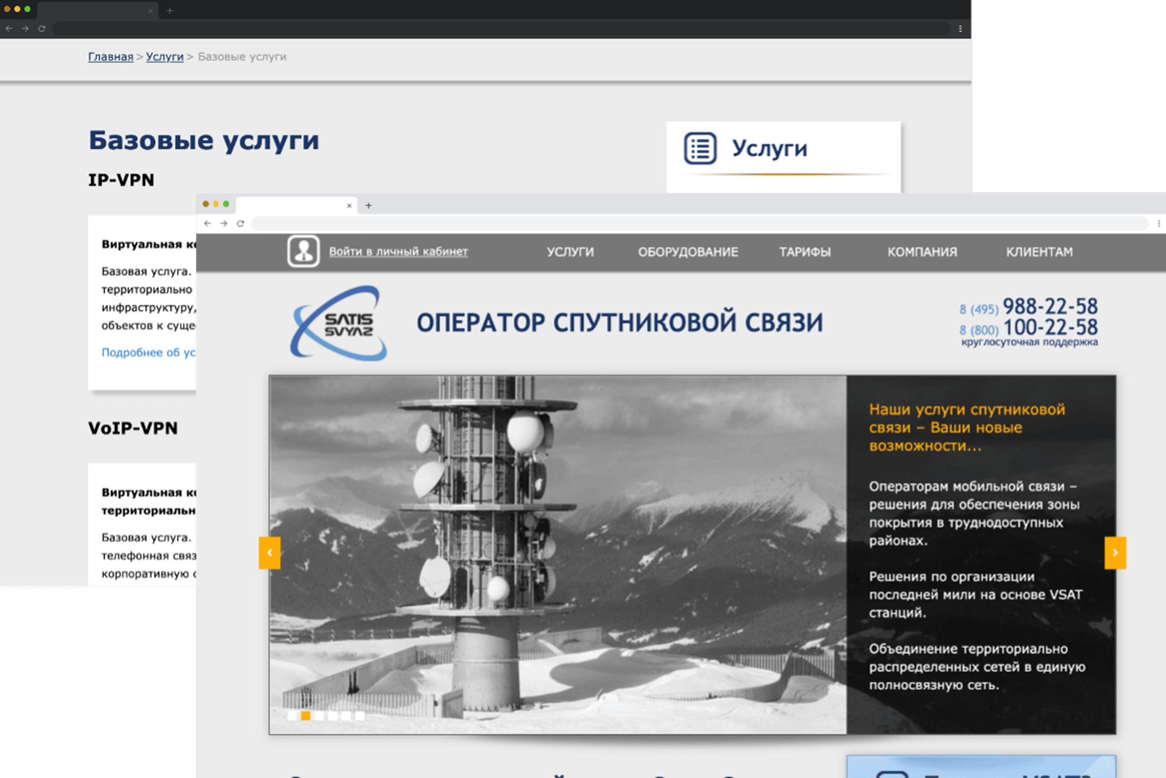The height and width of the screenshot is (778, 1166).
Task: Click the Услуги list icon in sidebar
Action: pos(700,148)
